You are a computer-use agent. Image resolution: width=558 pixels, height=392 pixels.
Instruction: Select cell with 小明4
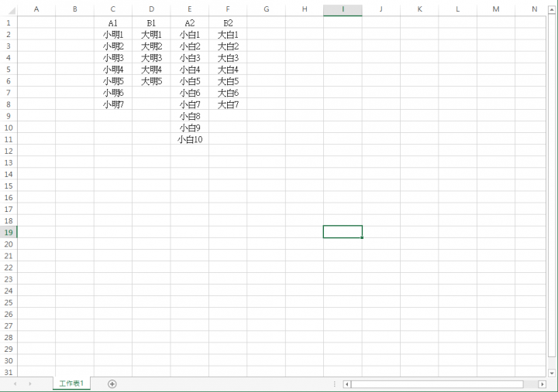point(113,70)
